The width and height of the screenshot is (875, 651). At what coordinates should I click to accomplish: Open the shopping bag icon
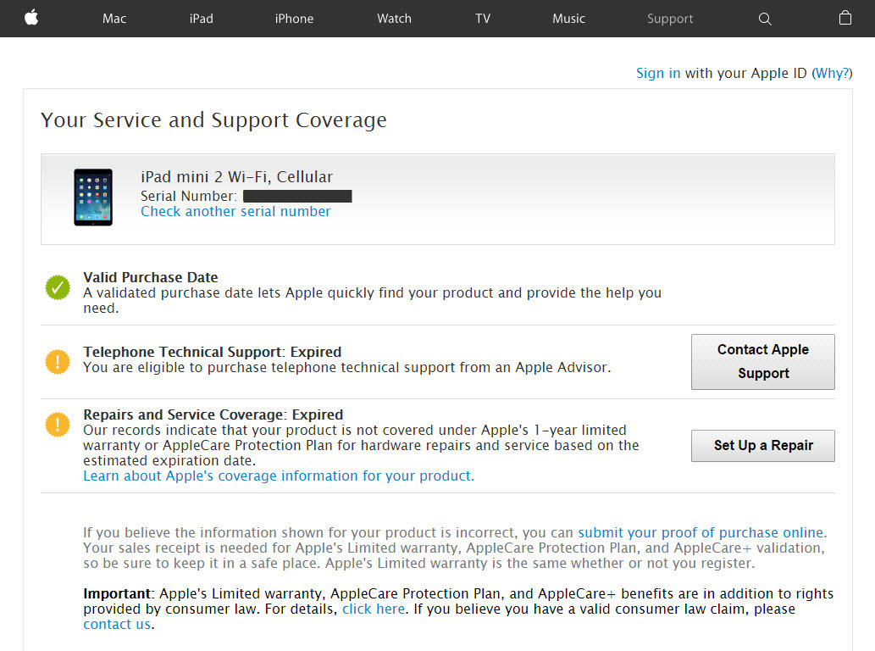click(845, 18)
